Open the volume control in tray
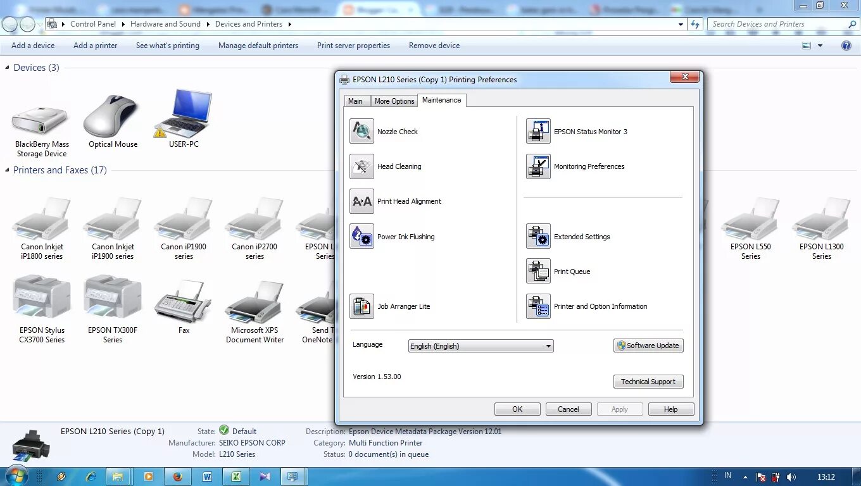 pyautogui.click(x=791, y=477)
